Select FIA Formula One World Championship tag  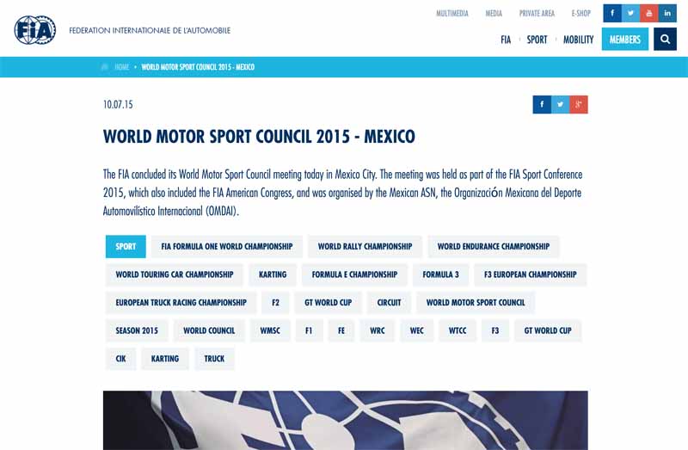227,246
